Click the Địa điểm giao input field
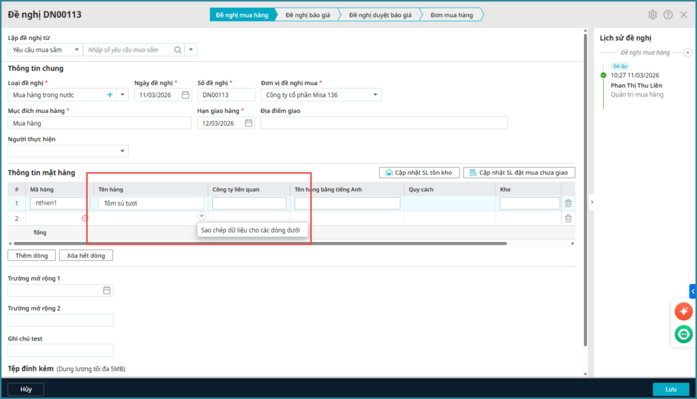Screen dimensions: 697x399 tap(384, 123)
